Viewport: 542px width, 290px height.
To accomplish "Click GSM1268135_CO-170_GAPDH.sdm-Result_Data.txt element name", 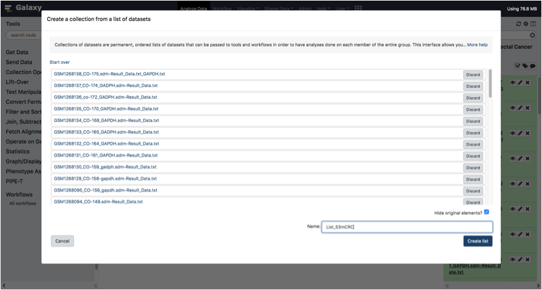I will click(106, 109).
